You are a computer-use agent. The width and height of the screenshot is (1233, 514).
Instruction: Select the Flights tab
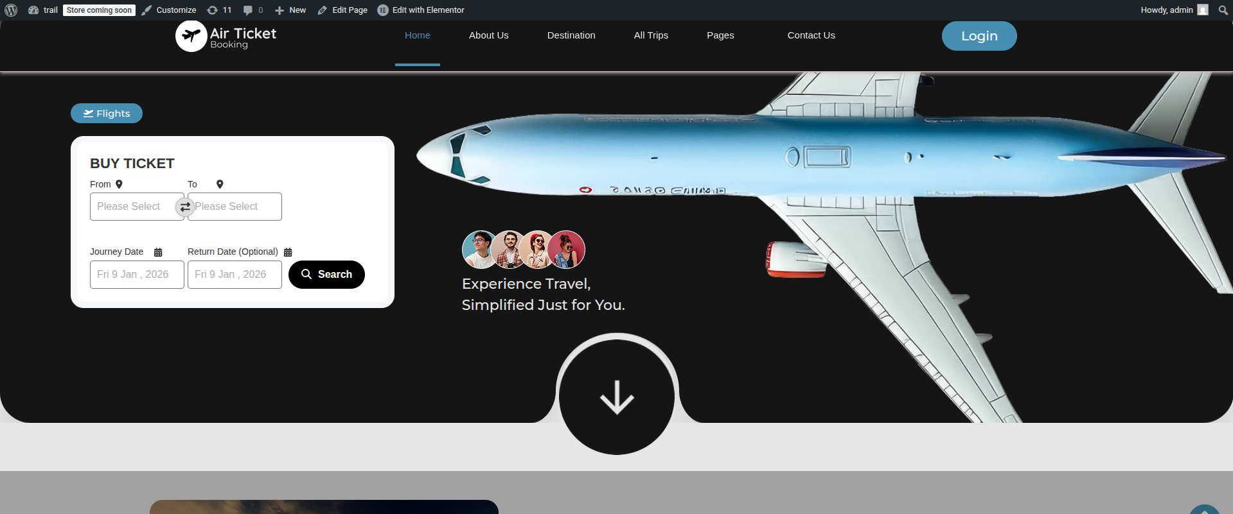pos(107,114)
